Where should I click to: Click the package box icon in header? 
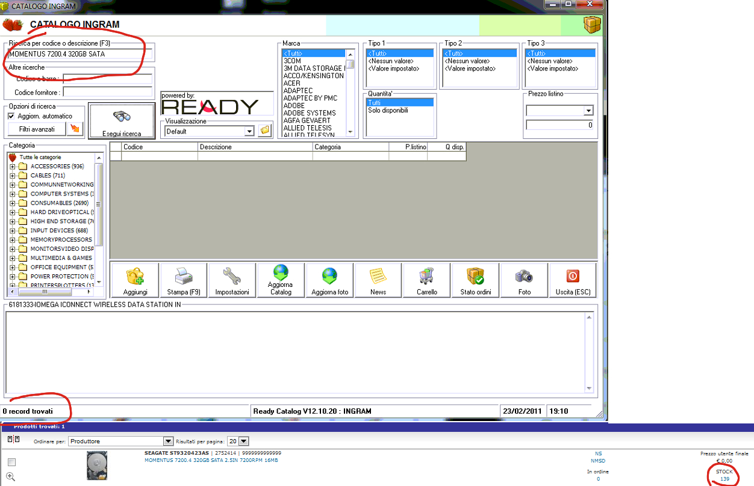pos(592,25)
